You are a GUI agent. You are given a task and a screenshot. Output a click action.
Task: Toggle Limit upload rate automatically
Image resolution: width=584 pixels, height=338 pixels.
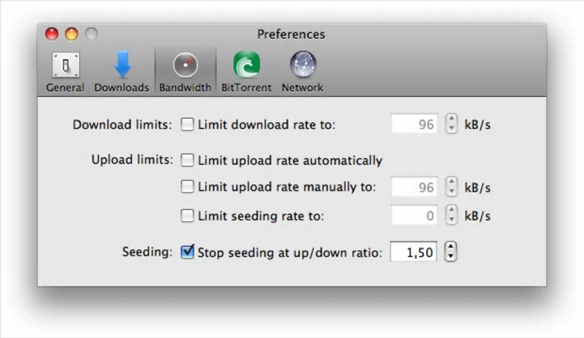coord(187,160)
